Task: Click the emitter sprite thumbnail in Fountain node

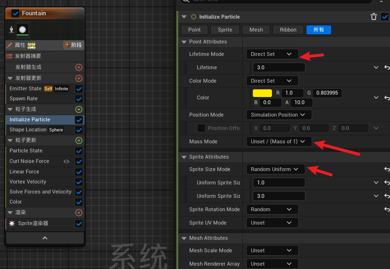Action: click(22, 30)
